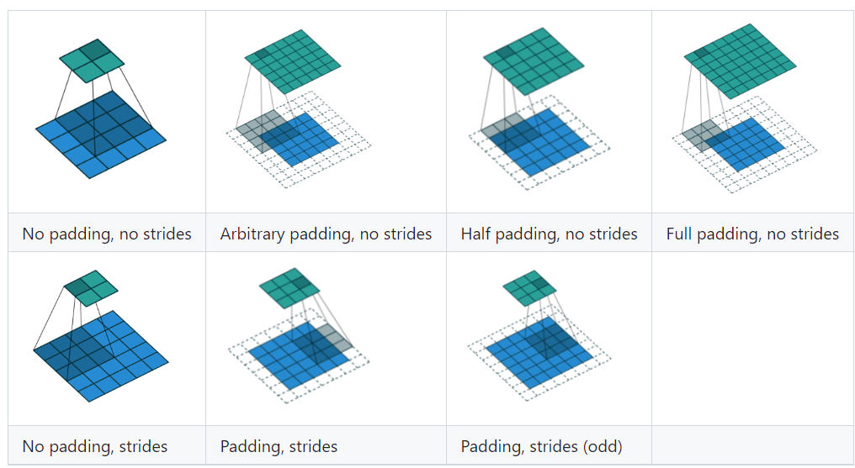This screenshot has height=468, width=855.
Task: Select the 'Arbitrary padding, no strides' caption
Action: click(326, 234)
